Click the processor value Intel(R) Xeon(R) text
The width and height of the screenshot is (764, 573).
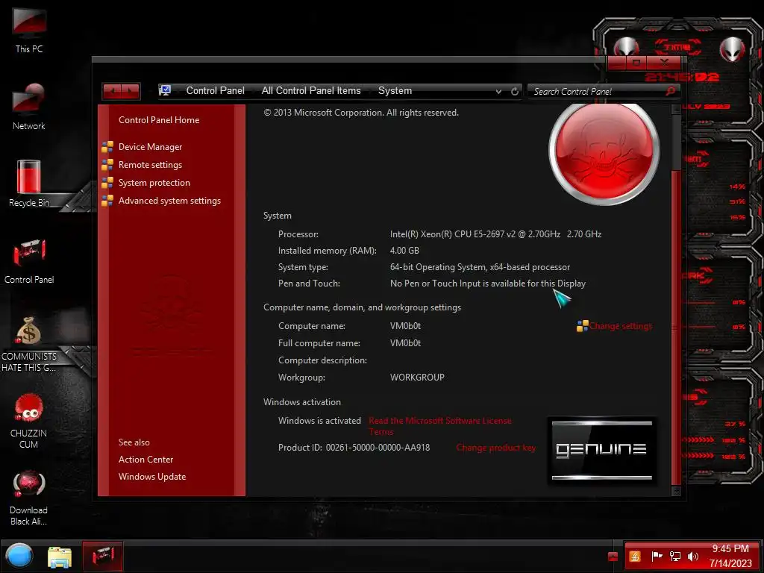[495, 234]
